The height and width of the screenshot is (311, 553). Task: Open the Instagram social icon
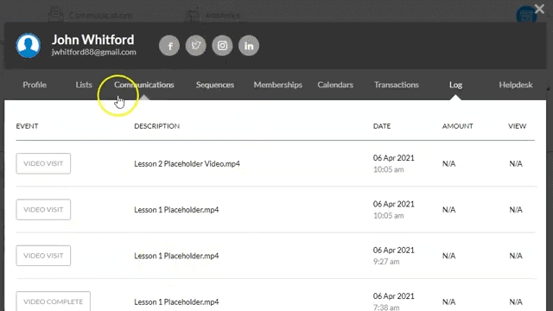(x=222, y=46)
